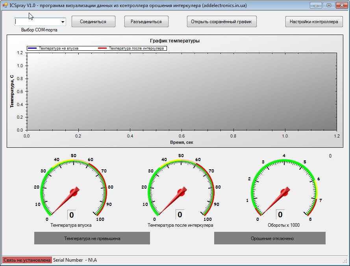Click needle hub of Температура после интеркулера gauge
The width and height of the screenshot is (350, 266).
pyautogui.click(x=181, y=192)
